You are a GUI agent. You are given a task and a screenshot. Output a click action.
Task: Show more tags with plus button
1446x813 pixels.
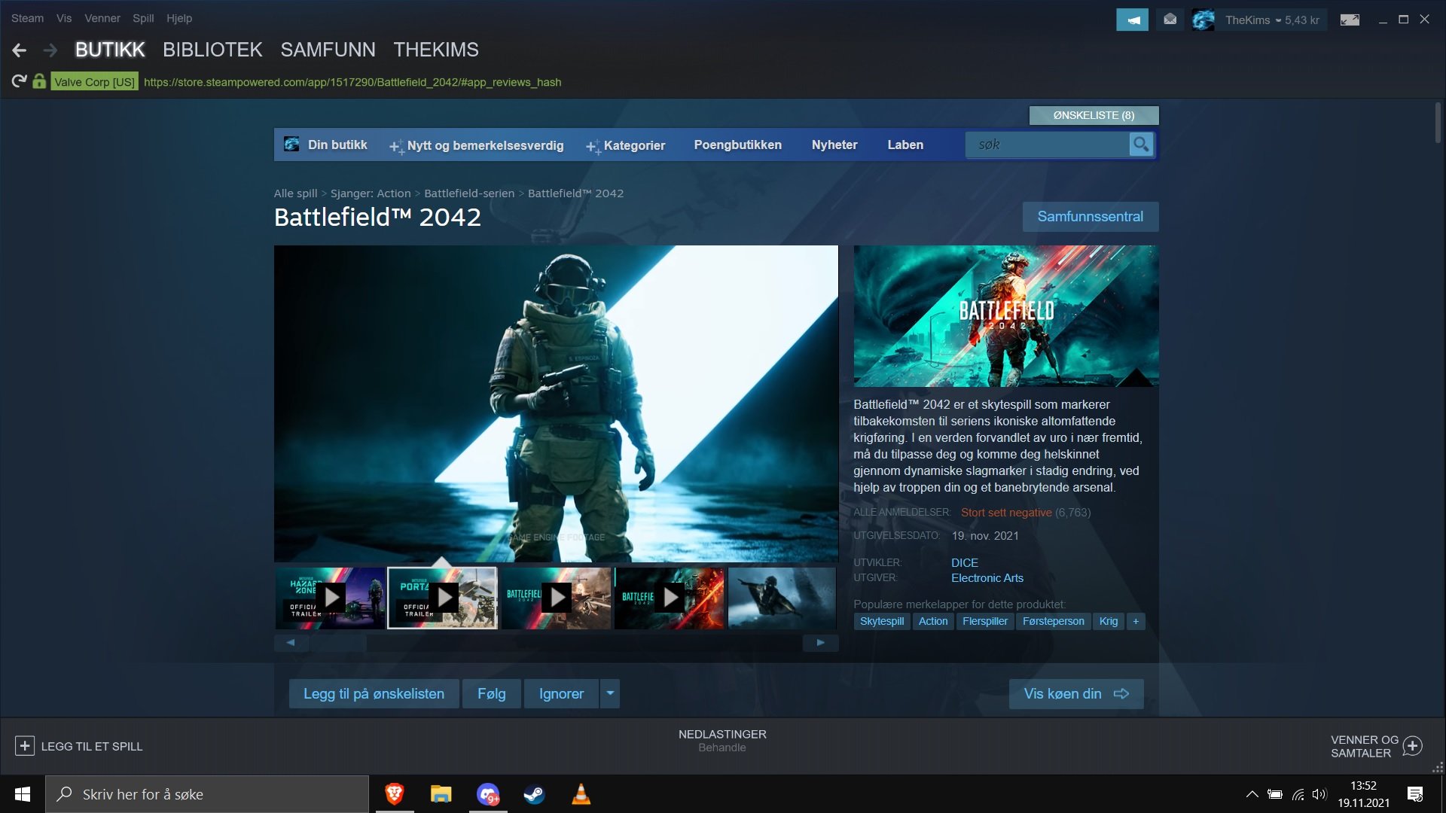1136,621
